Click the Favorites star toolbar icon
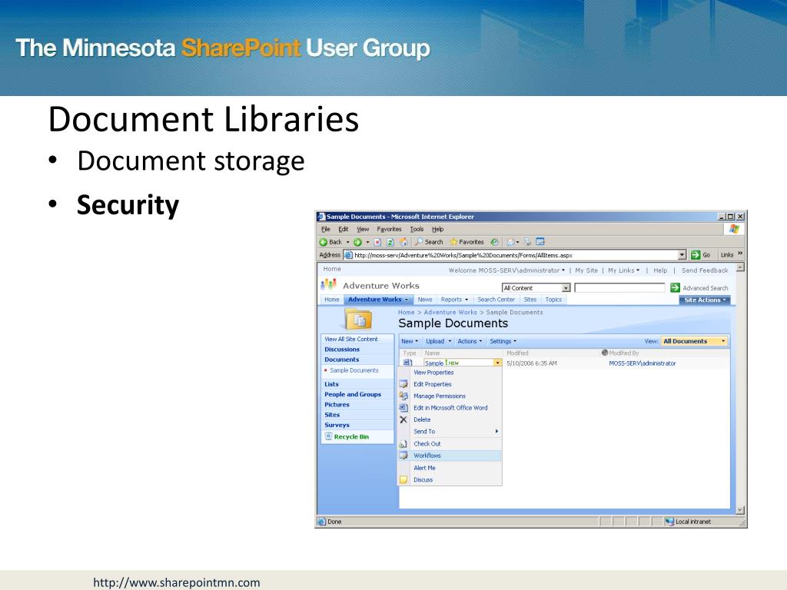The height and width of the screenshot is (590, 787). [453, 242]
